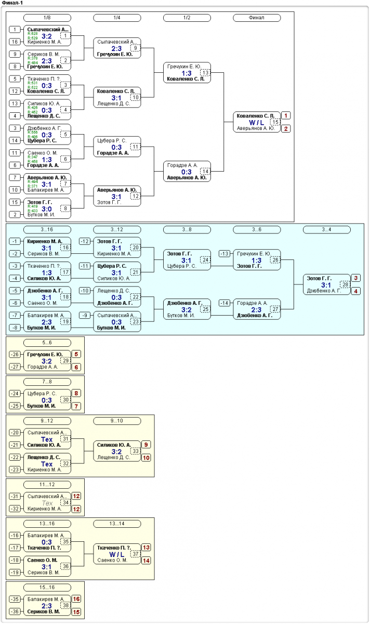Open the "Финал" round header
Screen dimensions: 370x624
(256, 18)
